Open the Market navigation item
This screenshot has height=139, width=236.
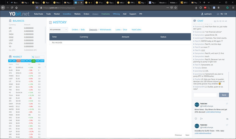pos(57,14)
